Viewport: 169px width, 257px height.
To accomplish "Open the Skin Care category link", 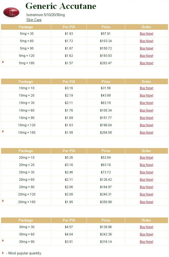I will tap(34, 20).
